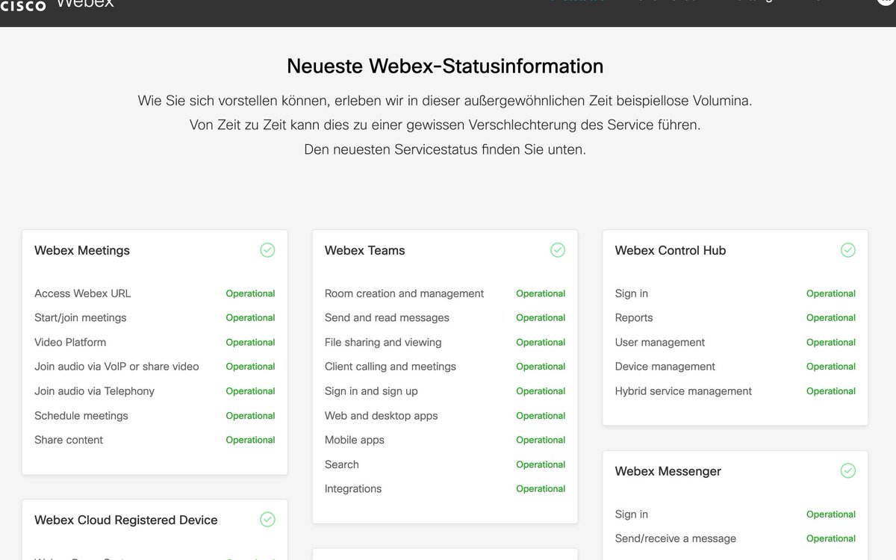Click Operational status for Teams Search
The width and height of the screenshot is (896, 560).
point(541,464)
